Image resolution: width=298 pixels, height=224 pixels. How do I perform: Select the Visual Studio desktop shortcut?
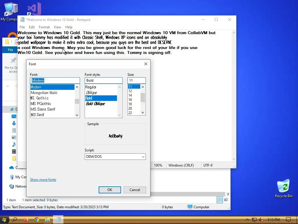(34, 8)
